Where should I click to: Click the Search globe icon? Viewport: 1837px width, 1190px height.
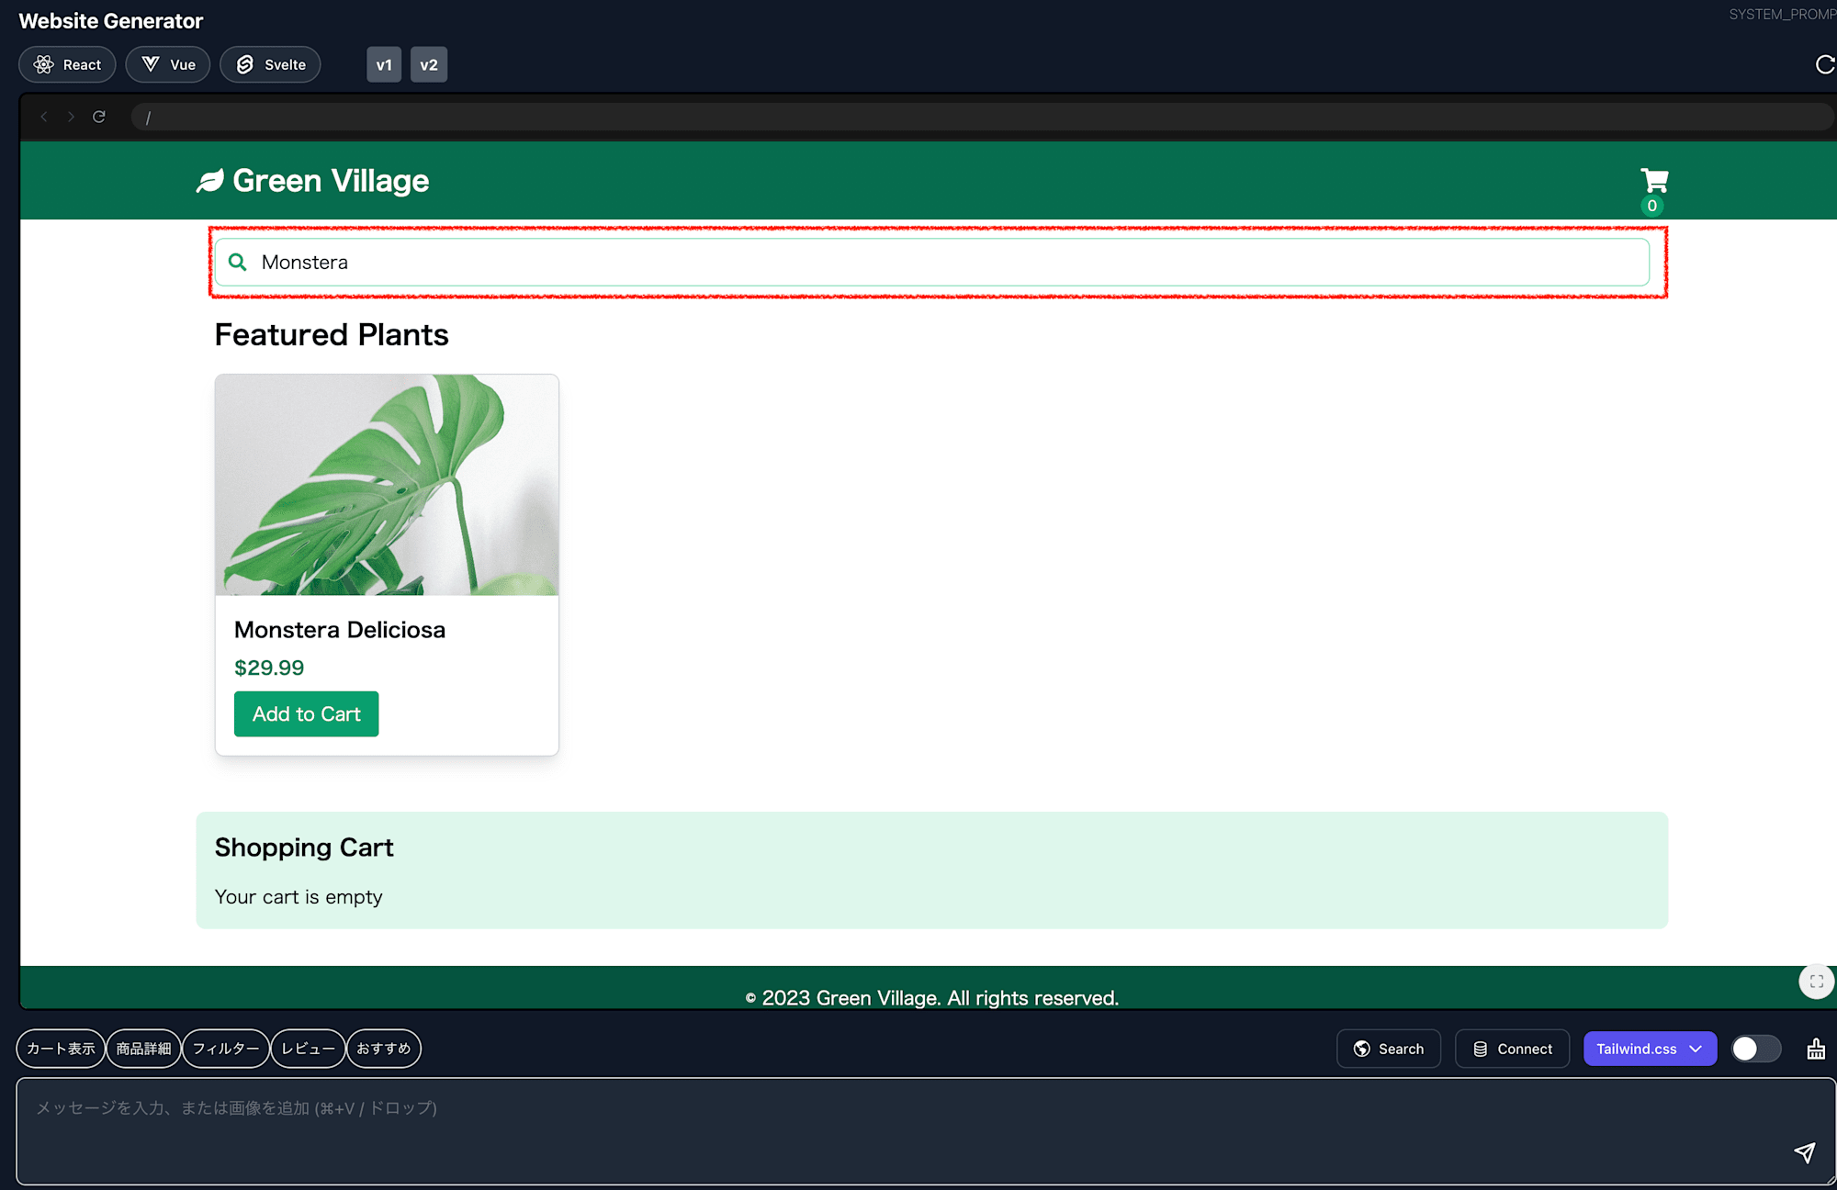[x=1362, y=1048]
